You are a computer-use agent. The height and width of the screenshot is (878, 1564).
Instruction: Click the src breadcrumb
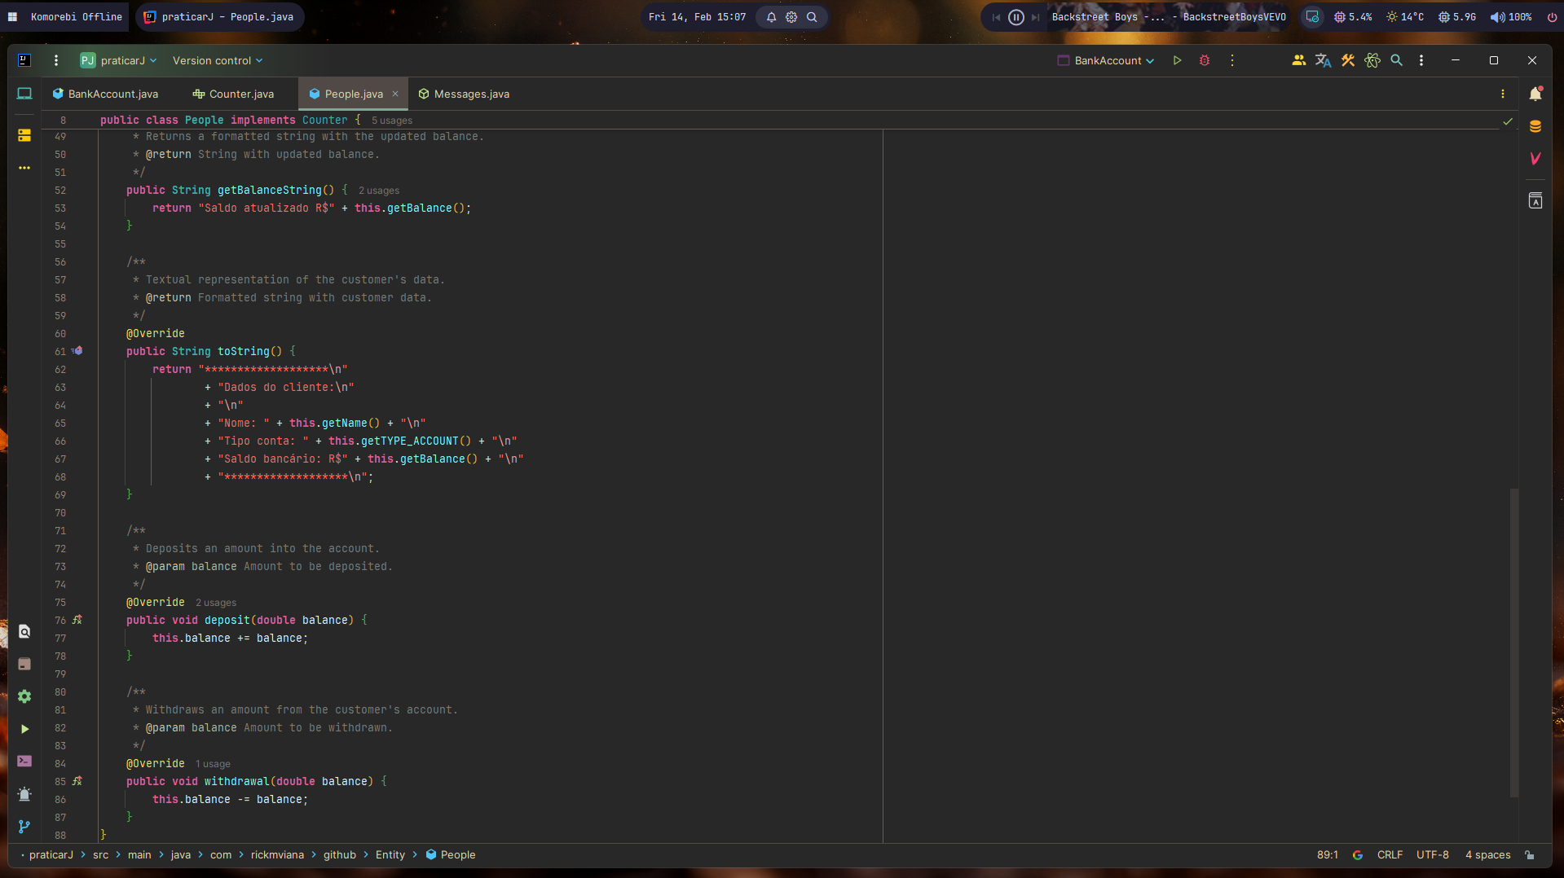coord(100,854)
